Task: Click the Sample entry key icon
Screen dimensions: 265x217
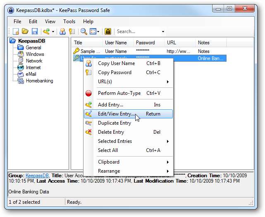Action: tap(76, 51)
